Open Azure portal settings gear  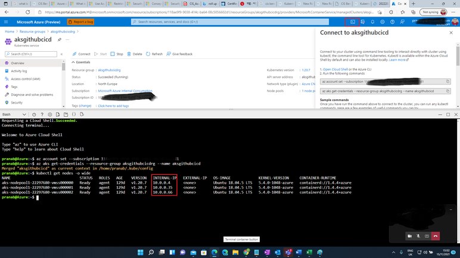point(383,22)
